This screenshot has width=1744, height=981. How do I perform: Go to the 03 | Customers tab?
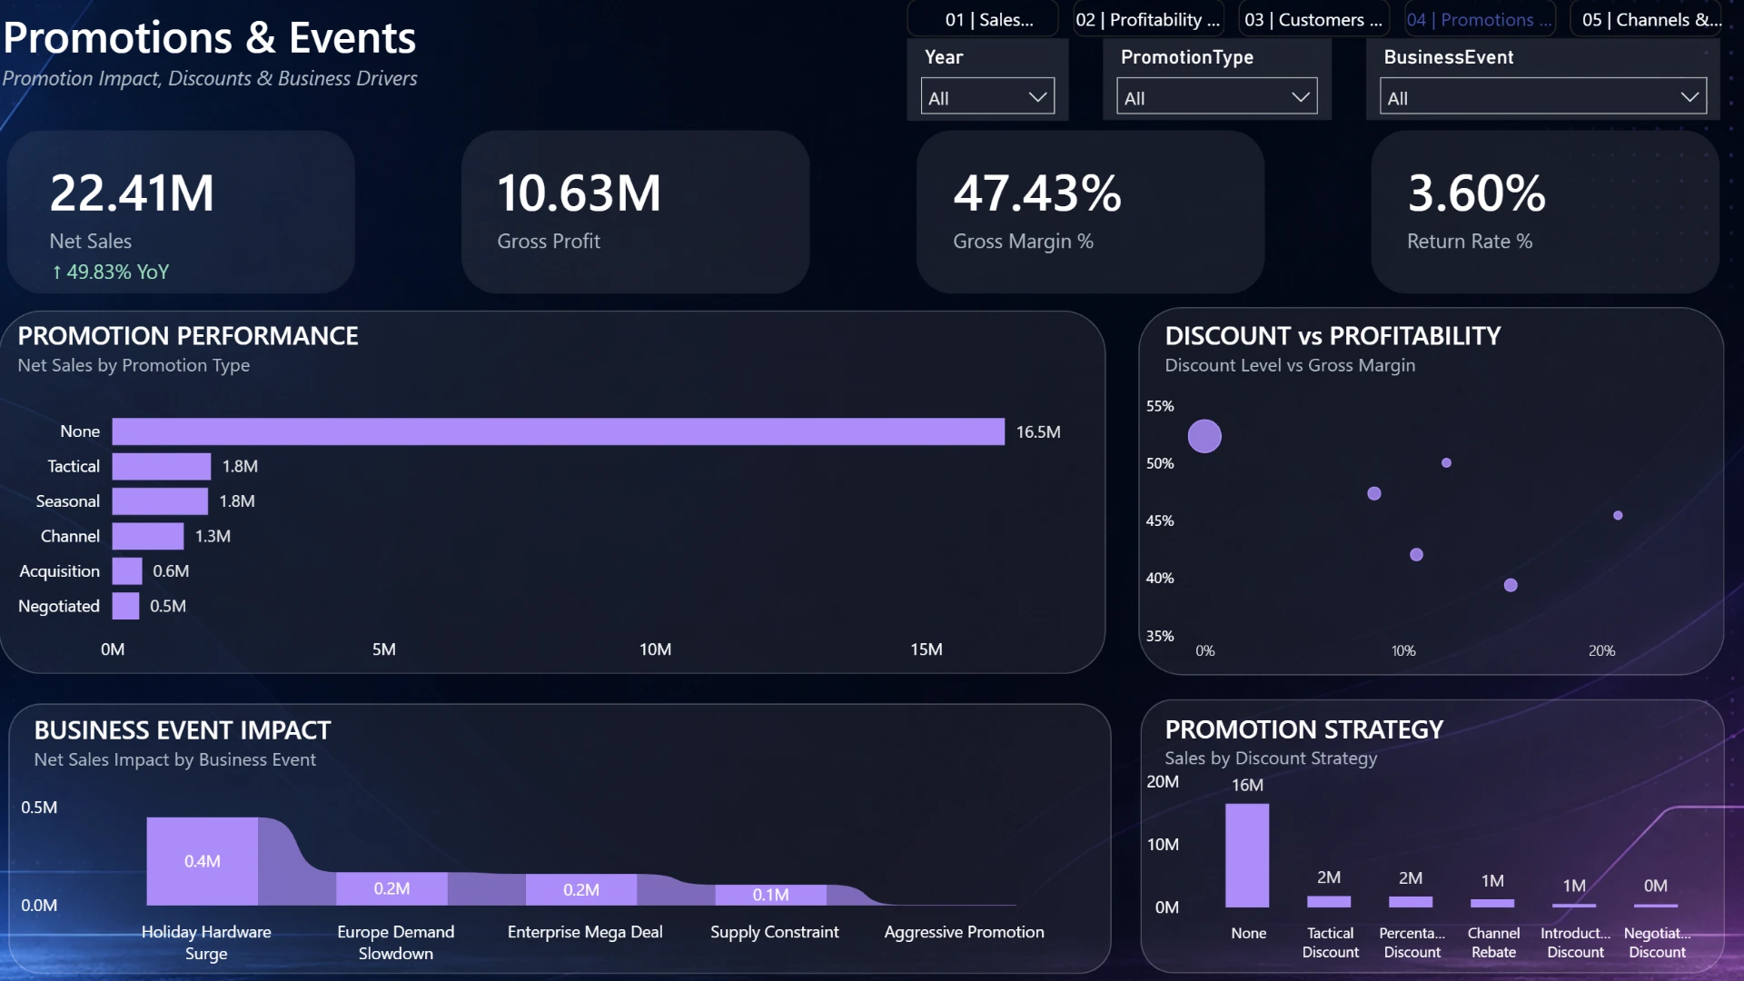point(1313,19)
